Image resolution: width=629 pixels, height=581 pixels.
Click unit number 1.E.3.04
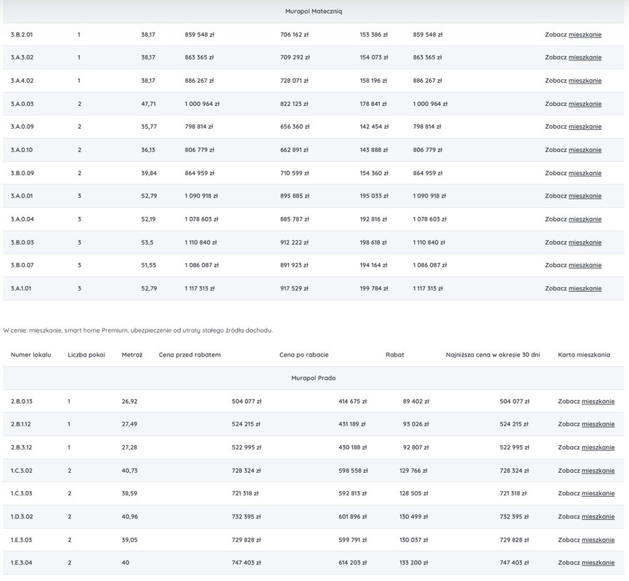pyautogui.click(x=21, y=563)
